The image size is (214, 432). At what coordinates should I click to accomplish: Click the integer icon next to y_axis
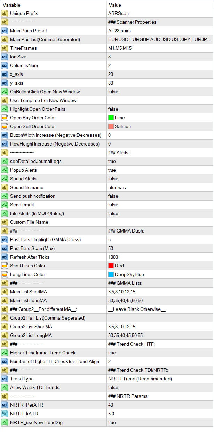(5, 83)
